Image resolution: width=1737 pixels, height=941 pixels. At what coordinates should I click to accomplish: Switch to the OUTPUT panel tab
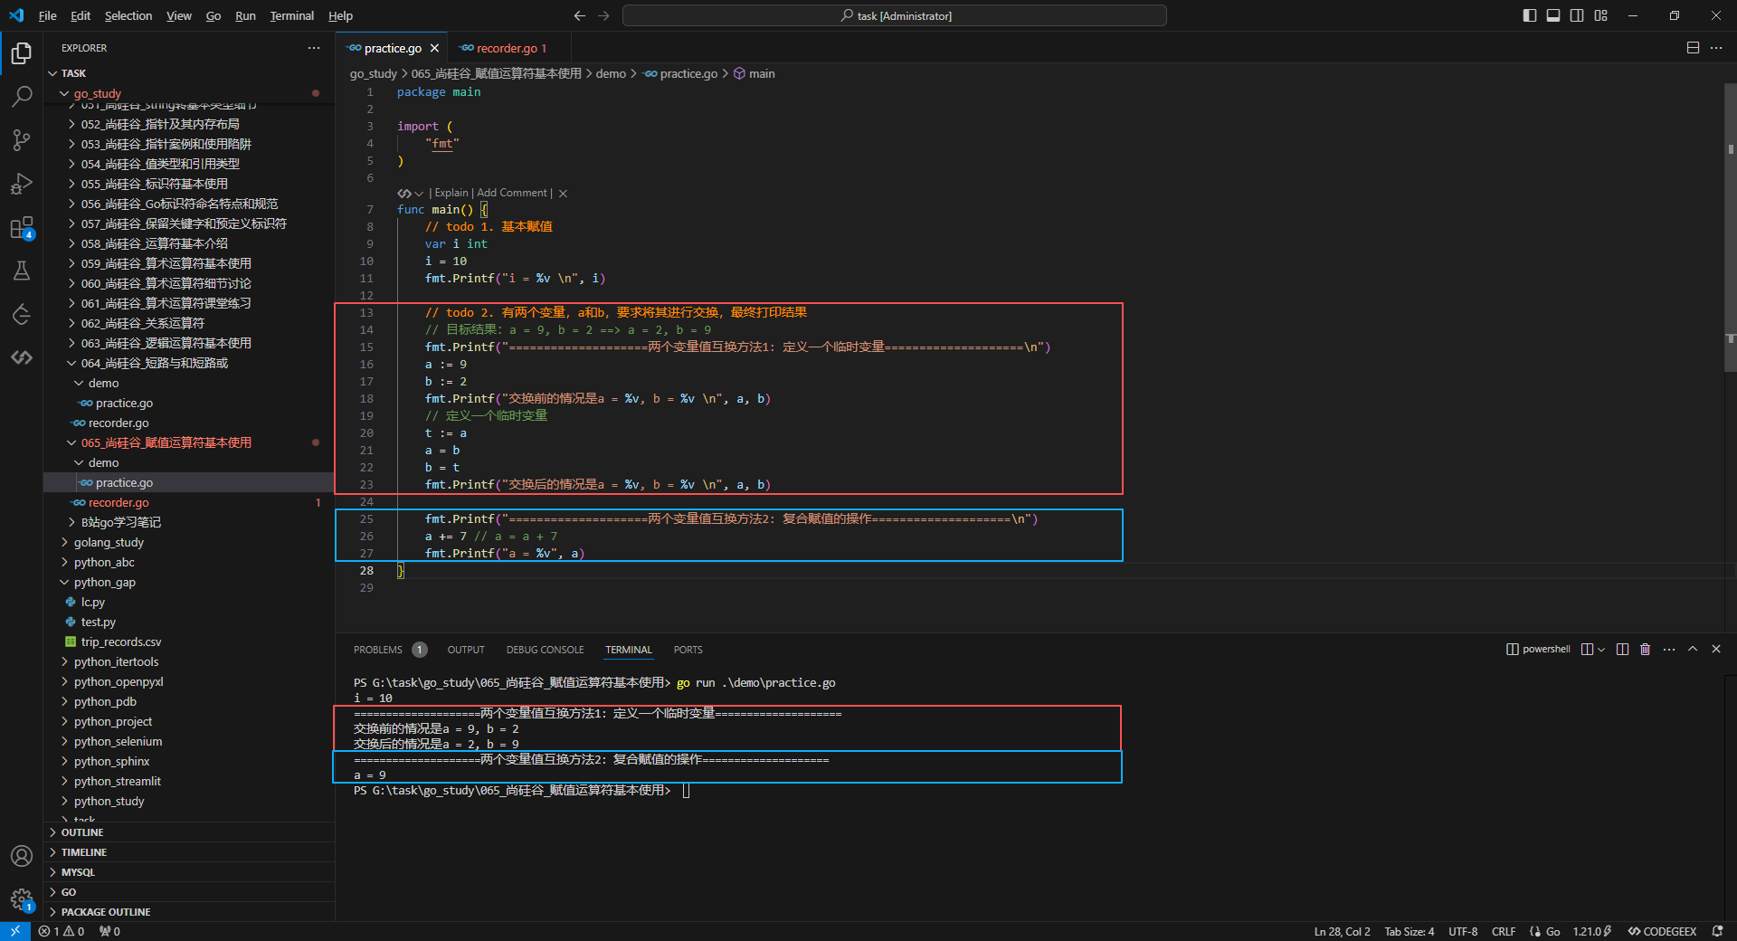(466, 650)
